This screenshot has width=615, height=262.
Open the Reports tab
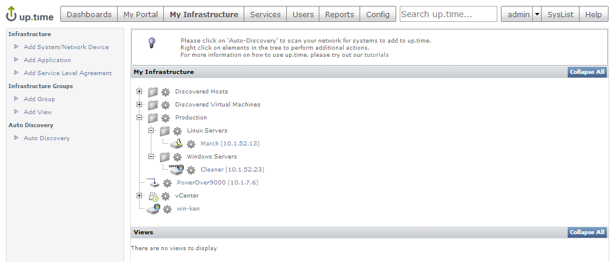[x=339, y=14]
